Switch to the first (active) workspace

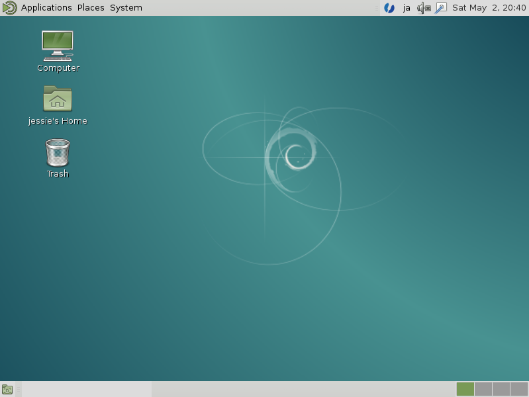[x=465, y=389]
